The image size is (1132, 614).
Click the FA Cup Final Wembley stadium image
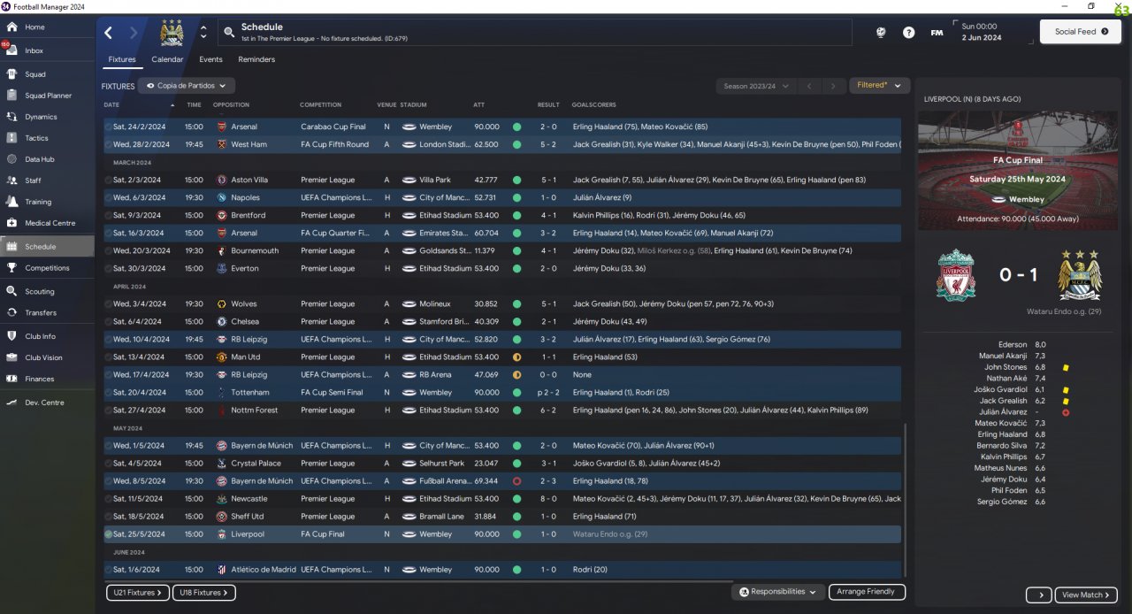(x=1018, y=171)
